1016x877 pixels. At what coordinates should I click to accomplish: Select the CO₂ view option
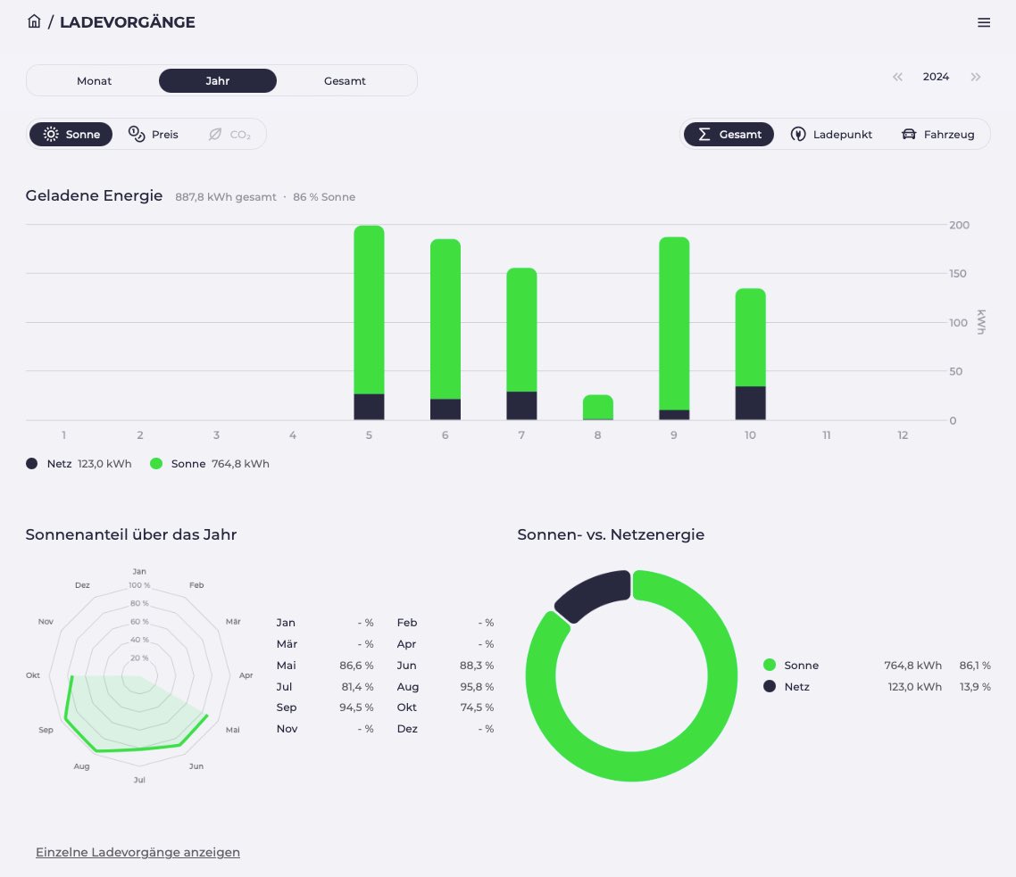pos(229,134)
